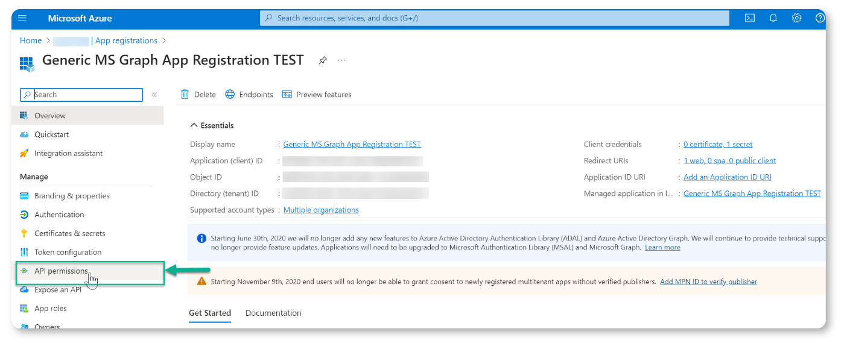Image resolution: width=844 pixels, height=346 pixels.
Task: Open the more options ellipsis next to title
Action: click(x=341, y=60)
